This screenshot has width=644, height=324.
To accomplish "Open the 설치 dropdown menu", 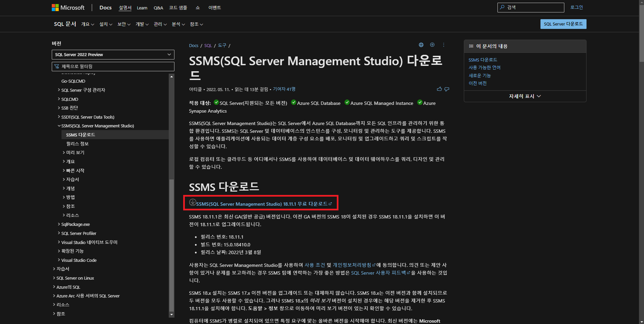I will click(x=106, y=24).
